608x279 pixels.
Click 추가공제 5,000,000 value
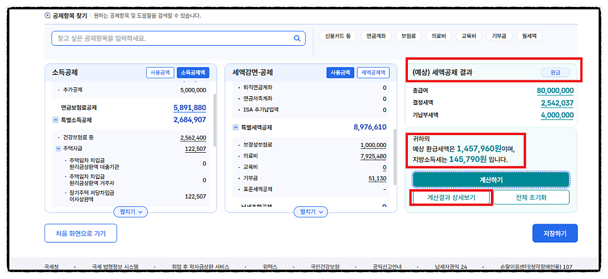pos(193,90)
